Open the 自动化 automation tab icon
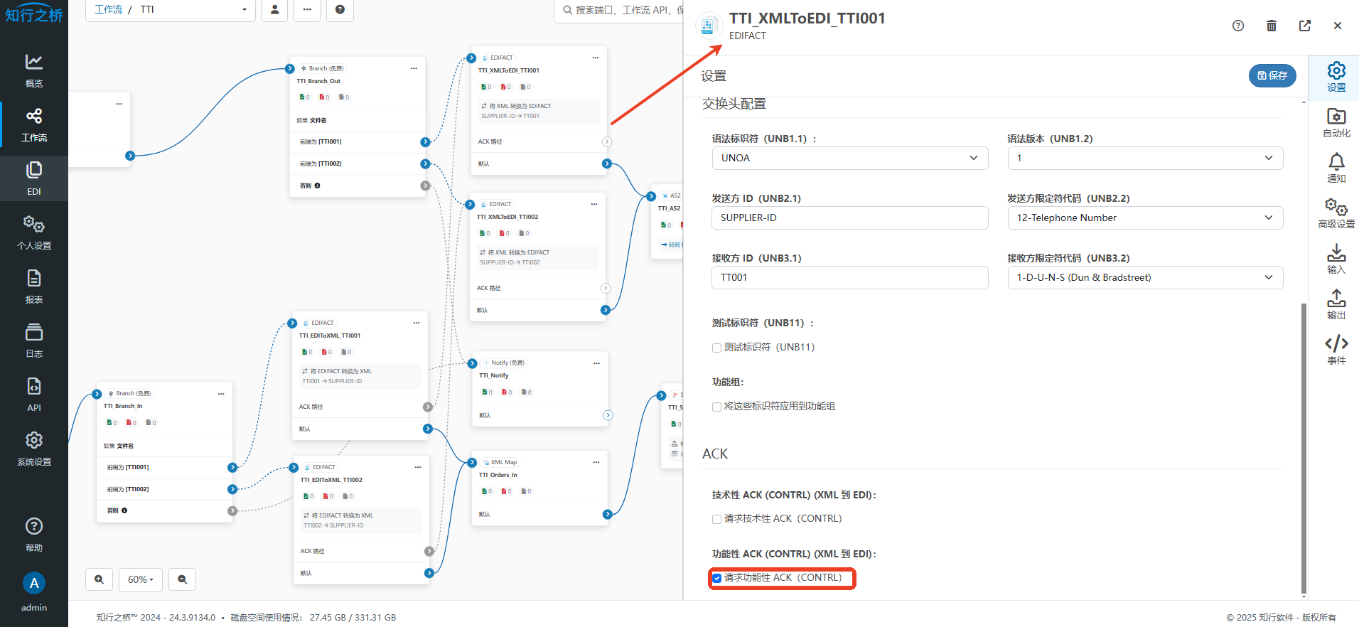 pyautogui.click(x=1336, y=122)
